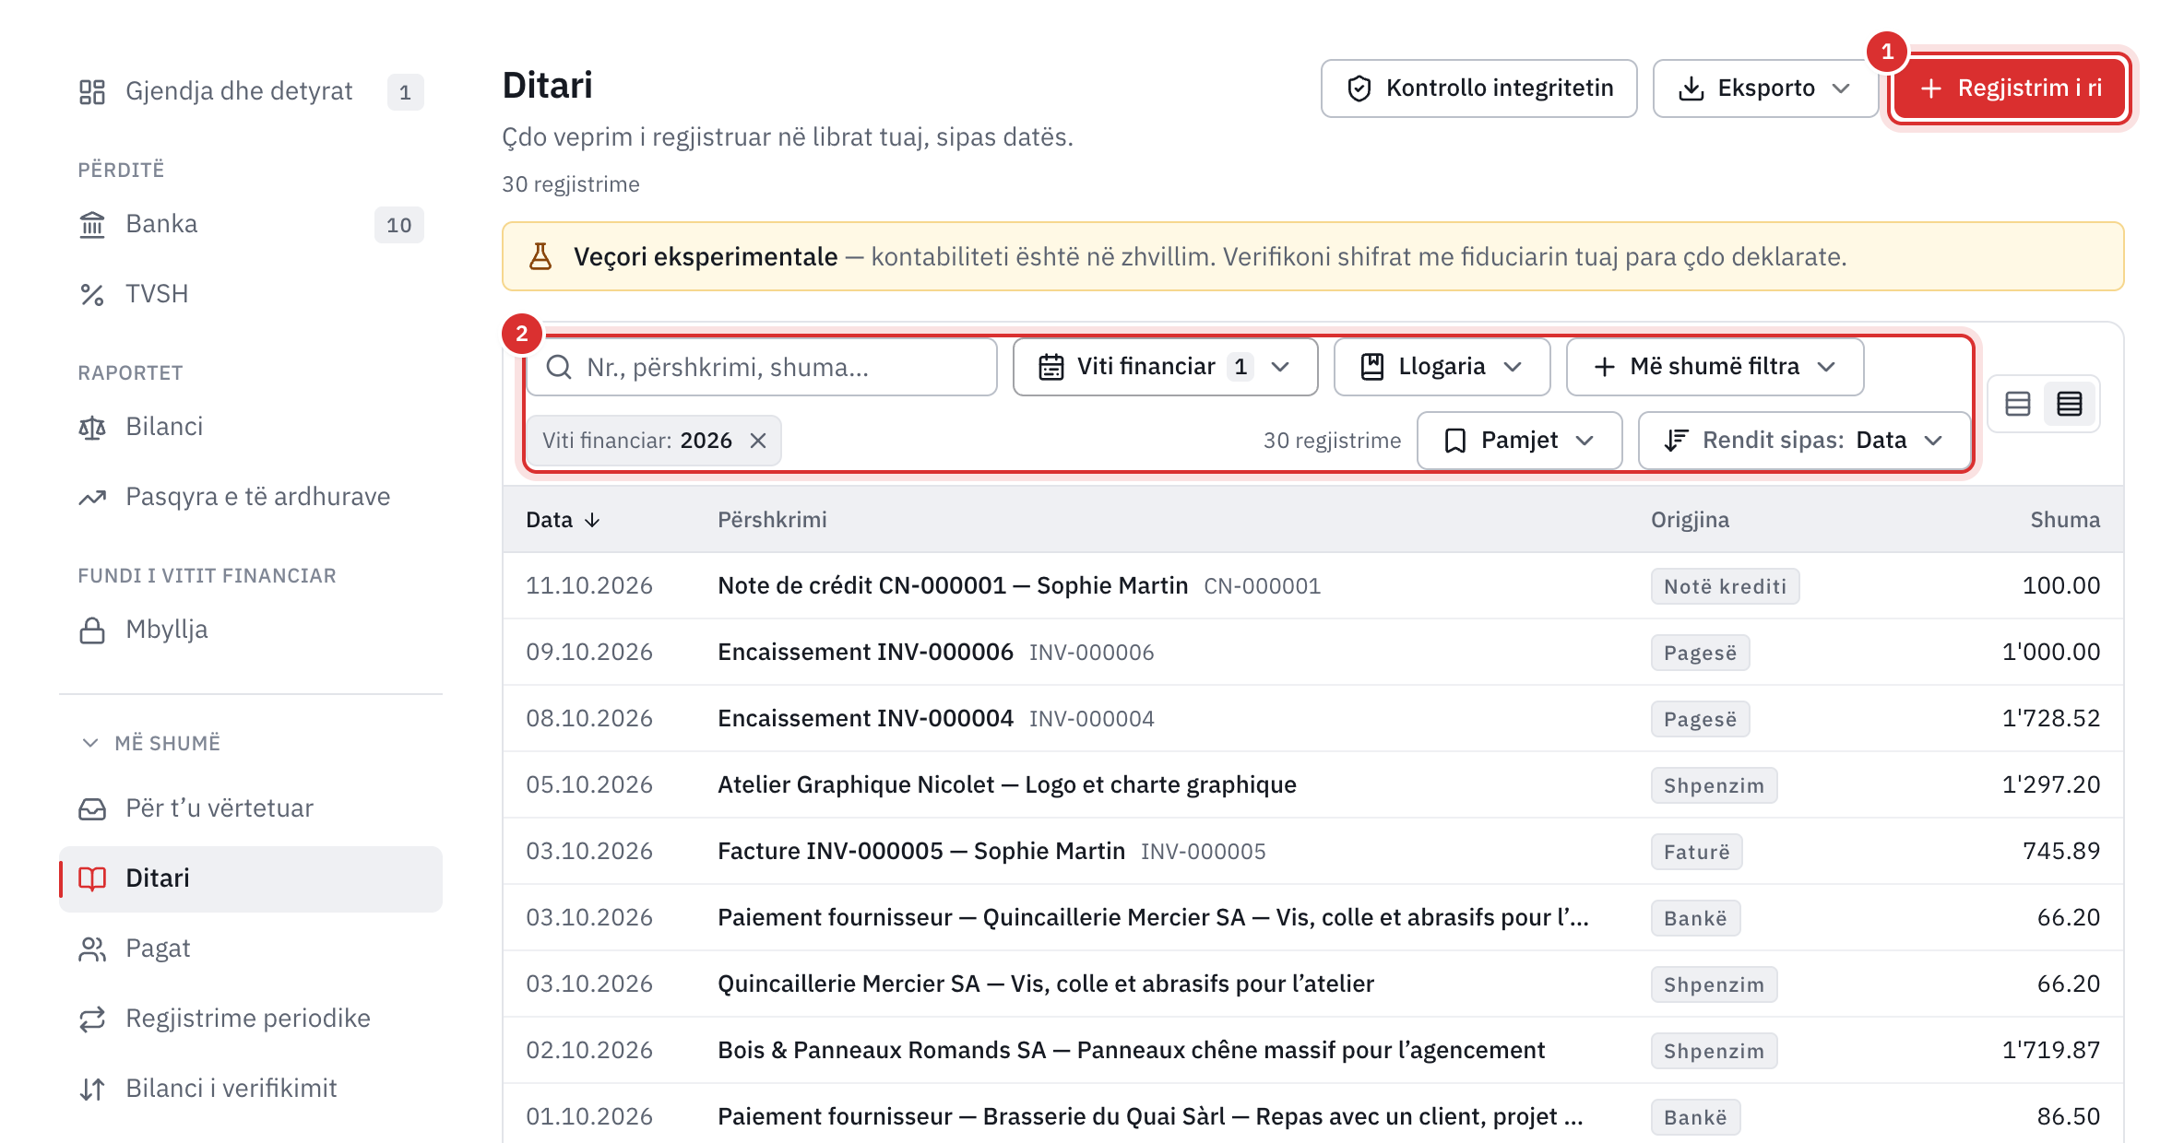Click the Notë krediti origin badge
Screen dimensions: 2184x1143
click(x=1725, y=586)
